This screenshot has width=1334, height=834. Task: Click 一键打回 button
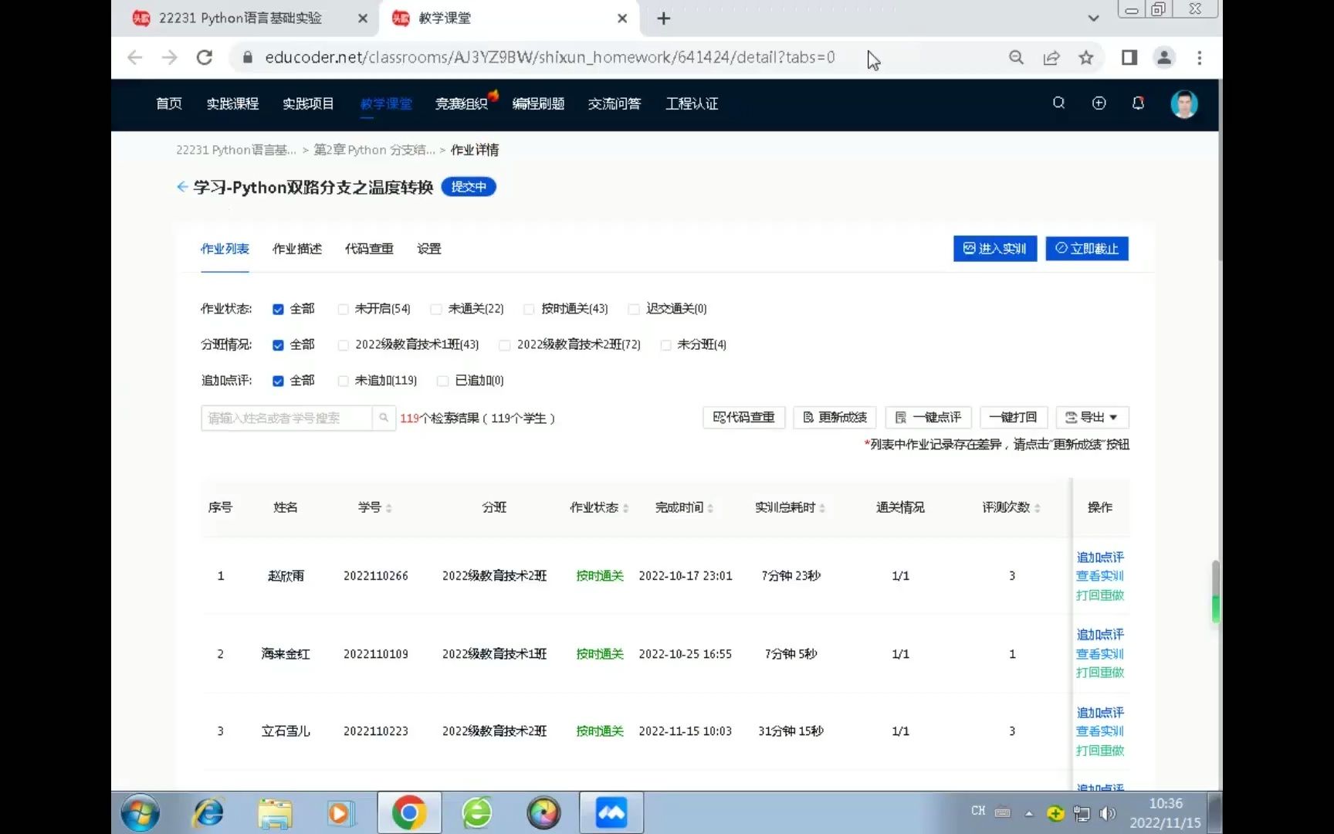(x=1014, y=418)
